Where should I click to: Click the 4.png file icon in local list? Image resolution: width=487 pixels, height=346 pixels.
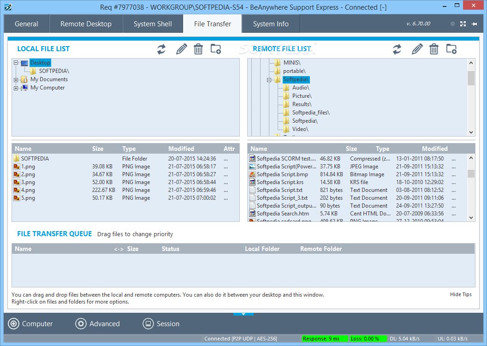tap(17, 190)
